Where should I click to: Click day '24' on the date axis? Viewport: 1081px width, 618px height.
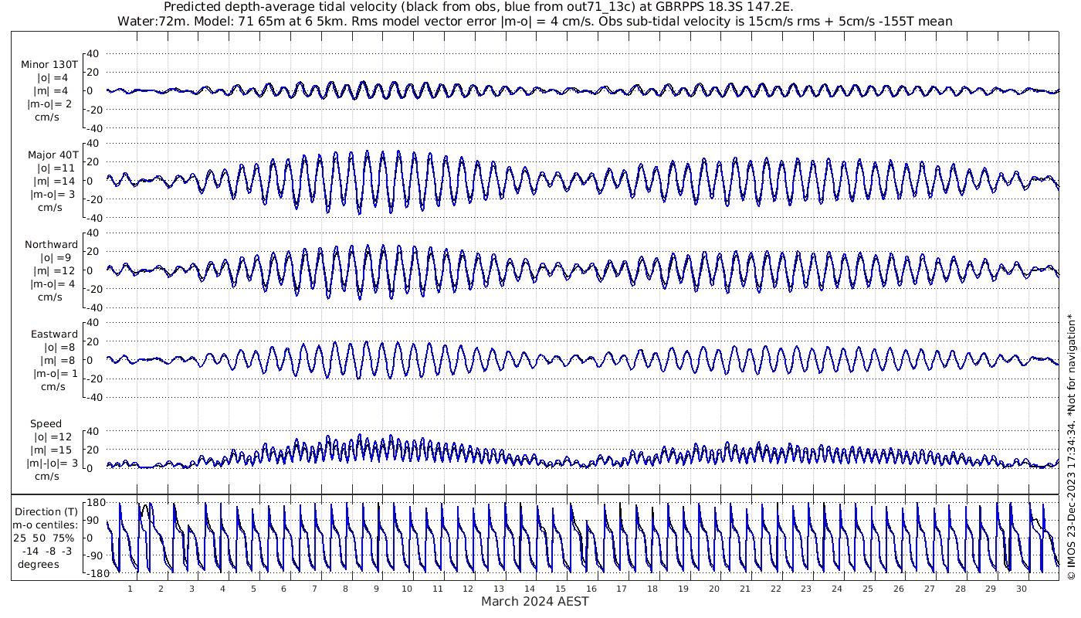[837, 589]
